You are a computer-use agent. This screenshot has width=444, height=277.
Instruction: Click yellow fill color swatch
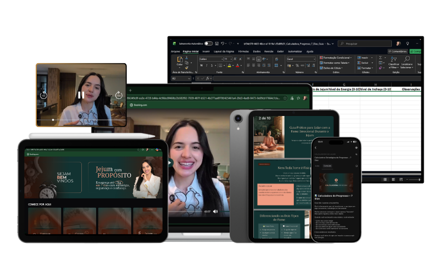pyautogui.click(x=229, y=65)
